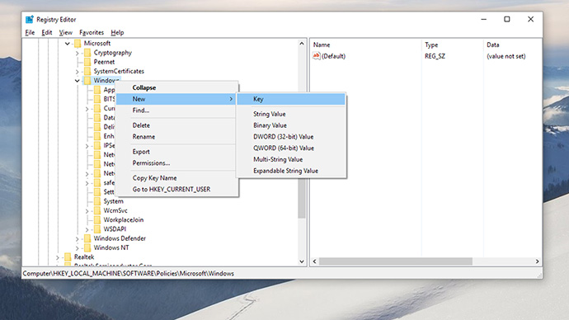The image size is (569, 320).
Task: Click the (value not set) data cell
Action: (506, 56)
